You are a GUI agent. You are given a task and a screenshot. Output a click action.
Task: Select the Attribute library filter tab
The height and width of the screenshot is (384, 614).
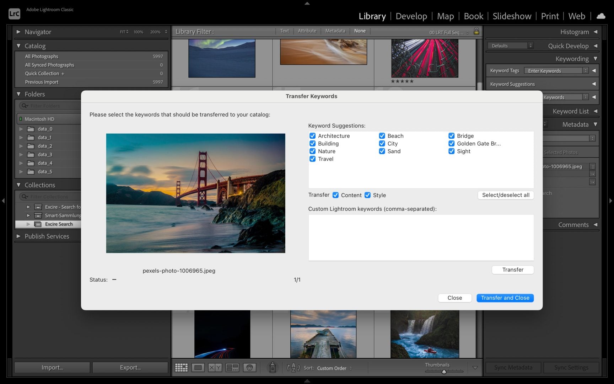tap(307, 31)
